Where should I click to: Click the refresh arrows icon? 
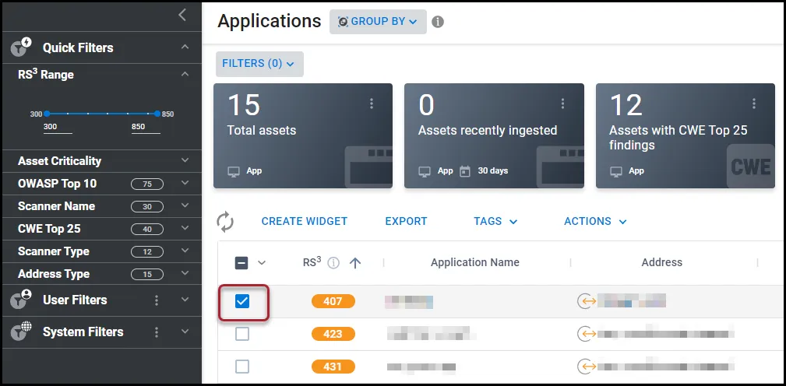tap(226, 221)
